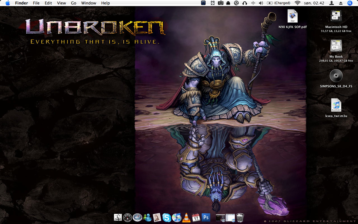Select SIMPSONS_S8_D4_FS disc icon

pos(336,76)
